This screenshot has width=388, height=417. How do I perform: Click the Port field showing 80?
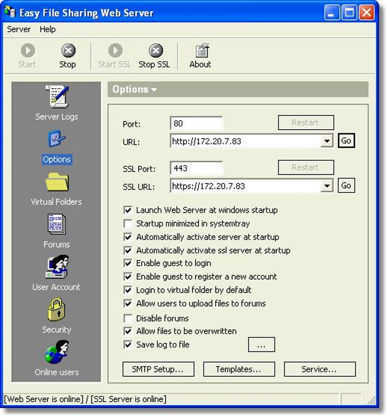pos(196,124)
